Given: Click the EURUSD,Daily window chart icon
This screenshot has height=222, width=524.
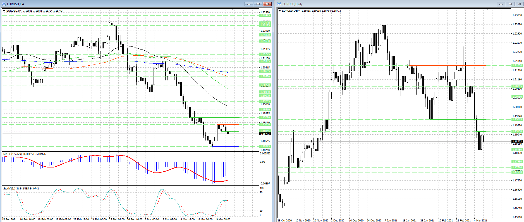Looking at the screenshot, I should [279, 4].
